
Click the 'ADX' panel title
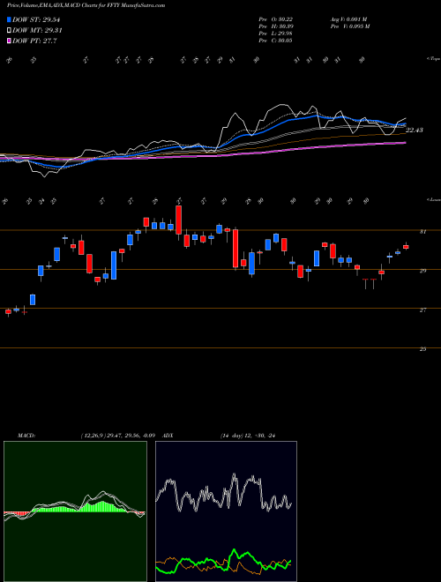coord(168,436)
